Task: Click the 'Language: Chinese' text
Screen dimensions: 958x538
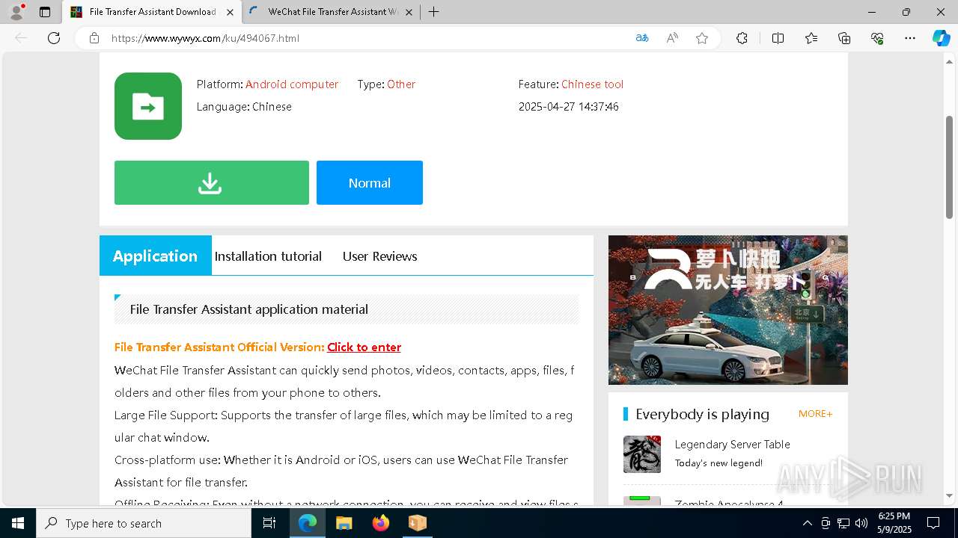Action: coord(244,107)
